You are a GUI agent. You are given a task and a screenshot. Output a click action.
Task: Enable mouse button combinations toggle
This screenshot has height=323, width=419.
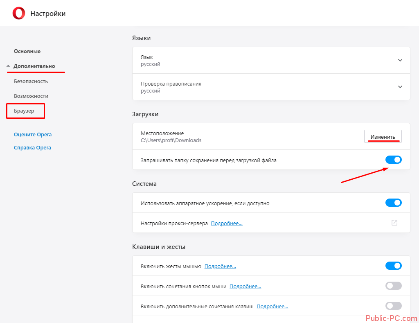coord(393,286)
